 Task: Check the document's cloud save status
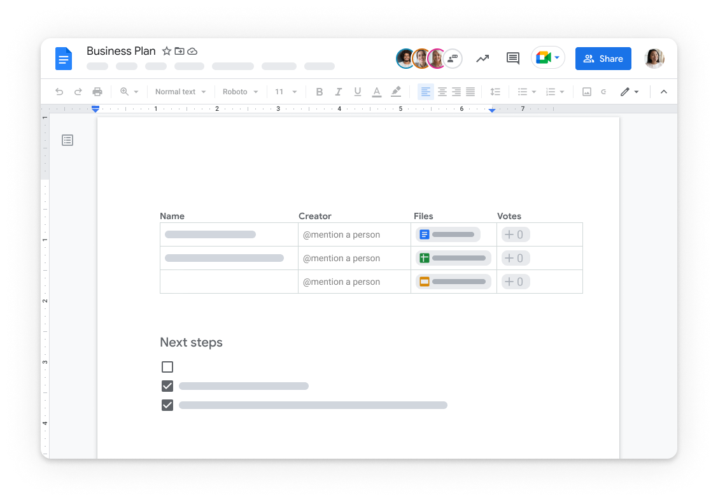point(192,51)
